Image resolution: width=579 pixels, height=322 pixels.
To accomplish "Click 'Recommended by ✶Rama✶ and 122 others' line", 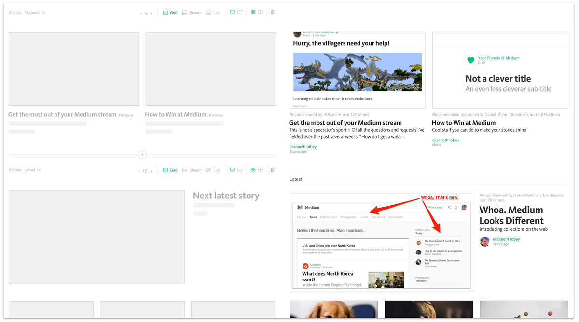I will [329, 115].
